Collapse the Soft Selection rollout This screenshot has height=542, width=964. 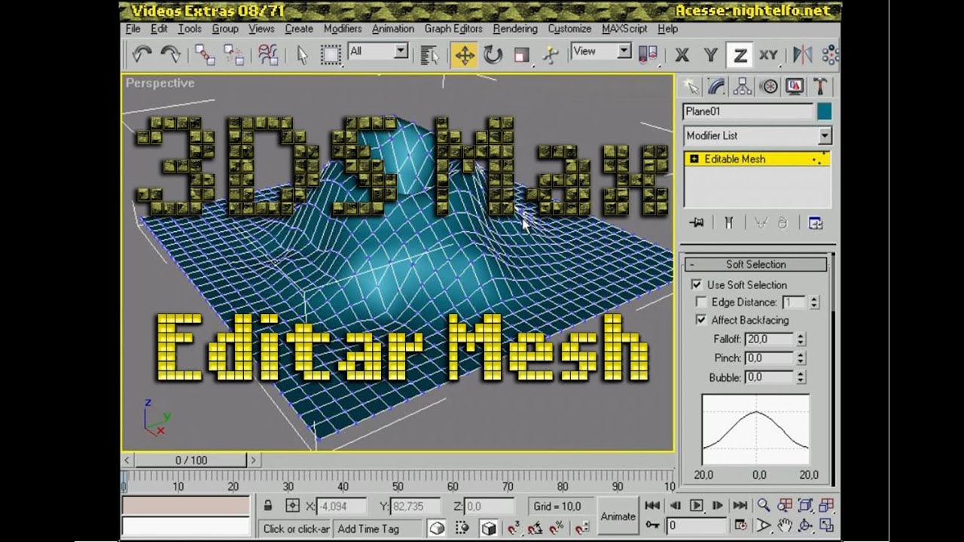tap(755, 264)
